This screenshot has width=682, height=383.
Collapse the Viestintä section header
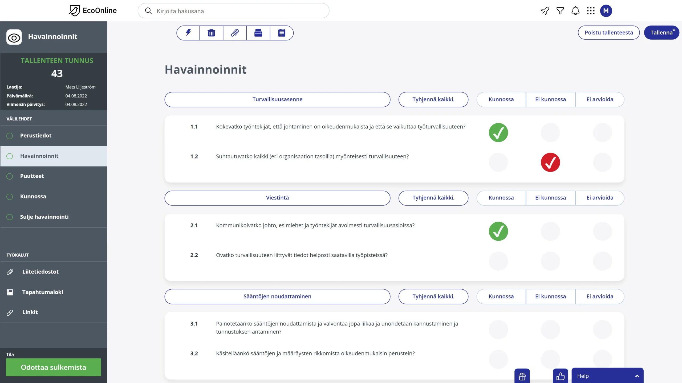coord(277,198)
